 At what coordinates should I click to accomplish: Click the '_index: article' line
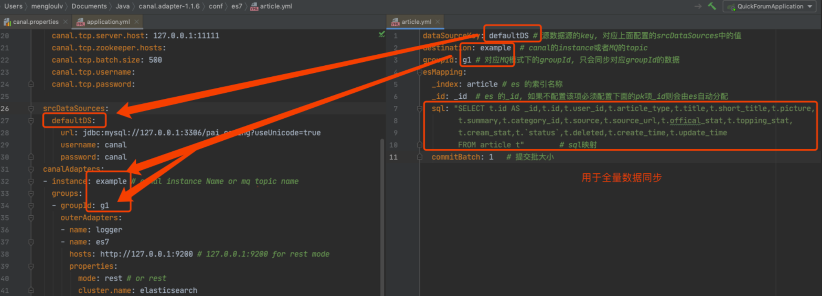[x=464, y=84]
